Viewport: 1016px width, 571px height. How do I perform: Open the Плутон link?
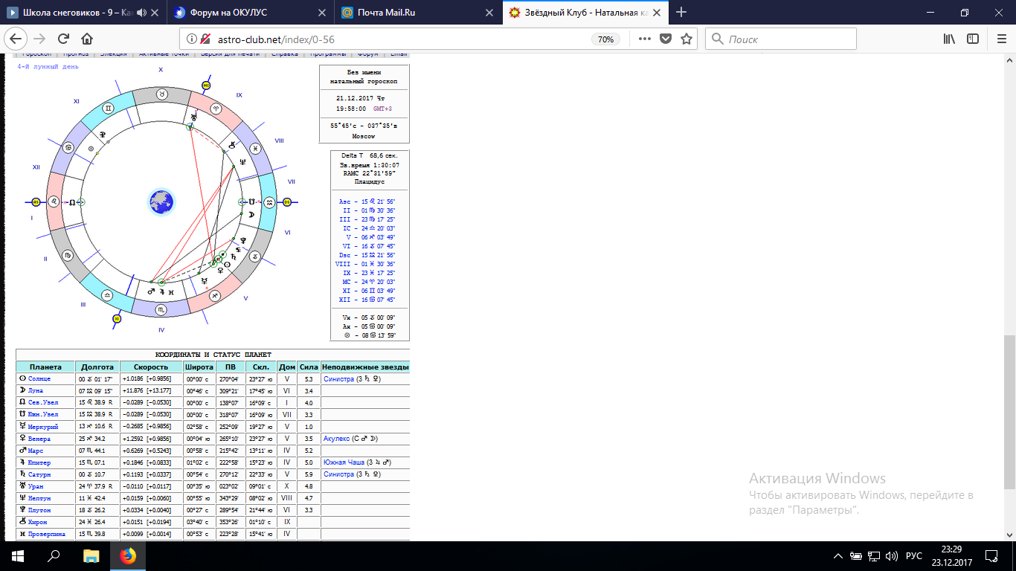40,510
